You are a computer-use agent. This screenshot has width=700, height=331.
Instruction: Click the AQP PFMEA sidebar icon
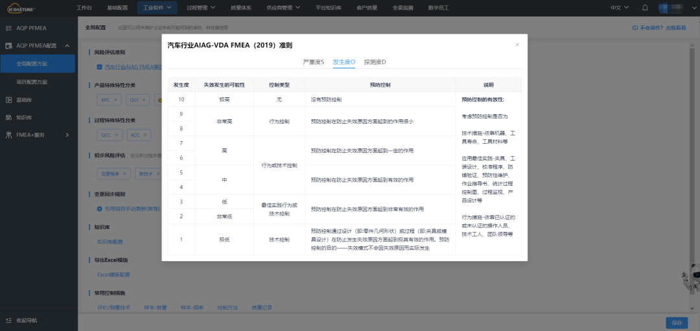coord(8,28)
